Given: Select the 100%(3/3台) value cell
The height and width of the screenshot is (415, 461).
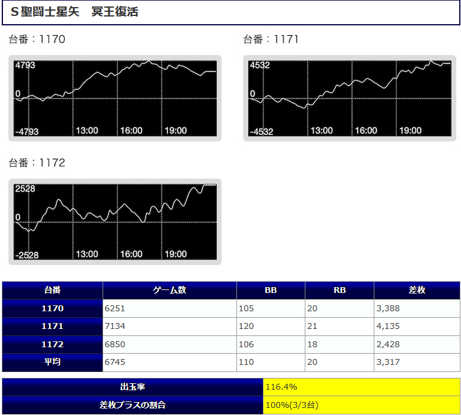Looking at the screenshot, I should 361,405.
